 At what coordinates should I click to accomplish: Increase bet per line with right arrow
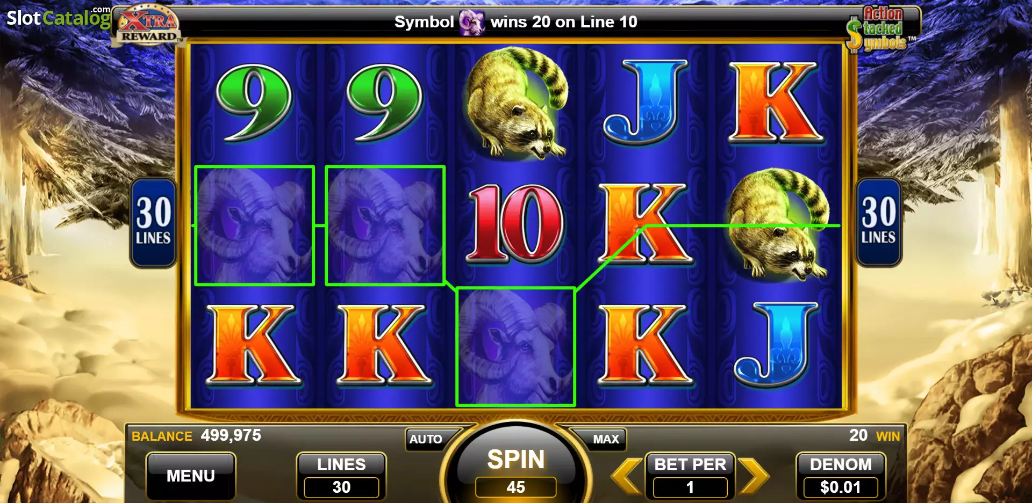(753, 476)
